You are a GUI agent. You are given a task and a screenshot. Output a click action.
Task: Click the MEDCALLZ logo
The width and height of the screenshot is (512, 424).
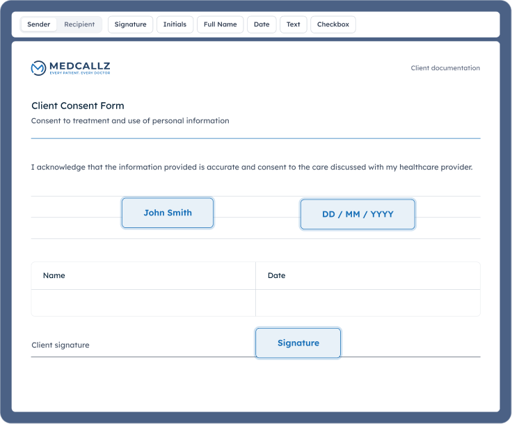[x=70, y=68]
